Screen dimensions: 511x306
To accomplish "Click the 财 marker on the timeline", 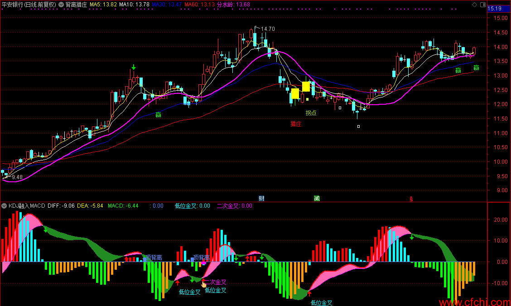I will pos(261,199).
